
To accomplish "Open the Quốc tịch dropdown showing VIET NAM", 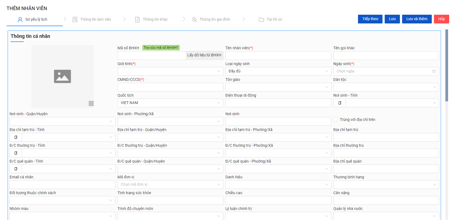I will [x=170, y=103].
